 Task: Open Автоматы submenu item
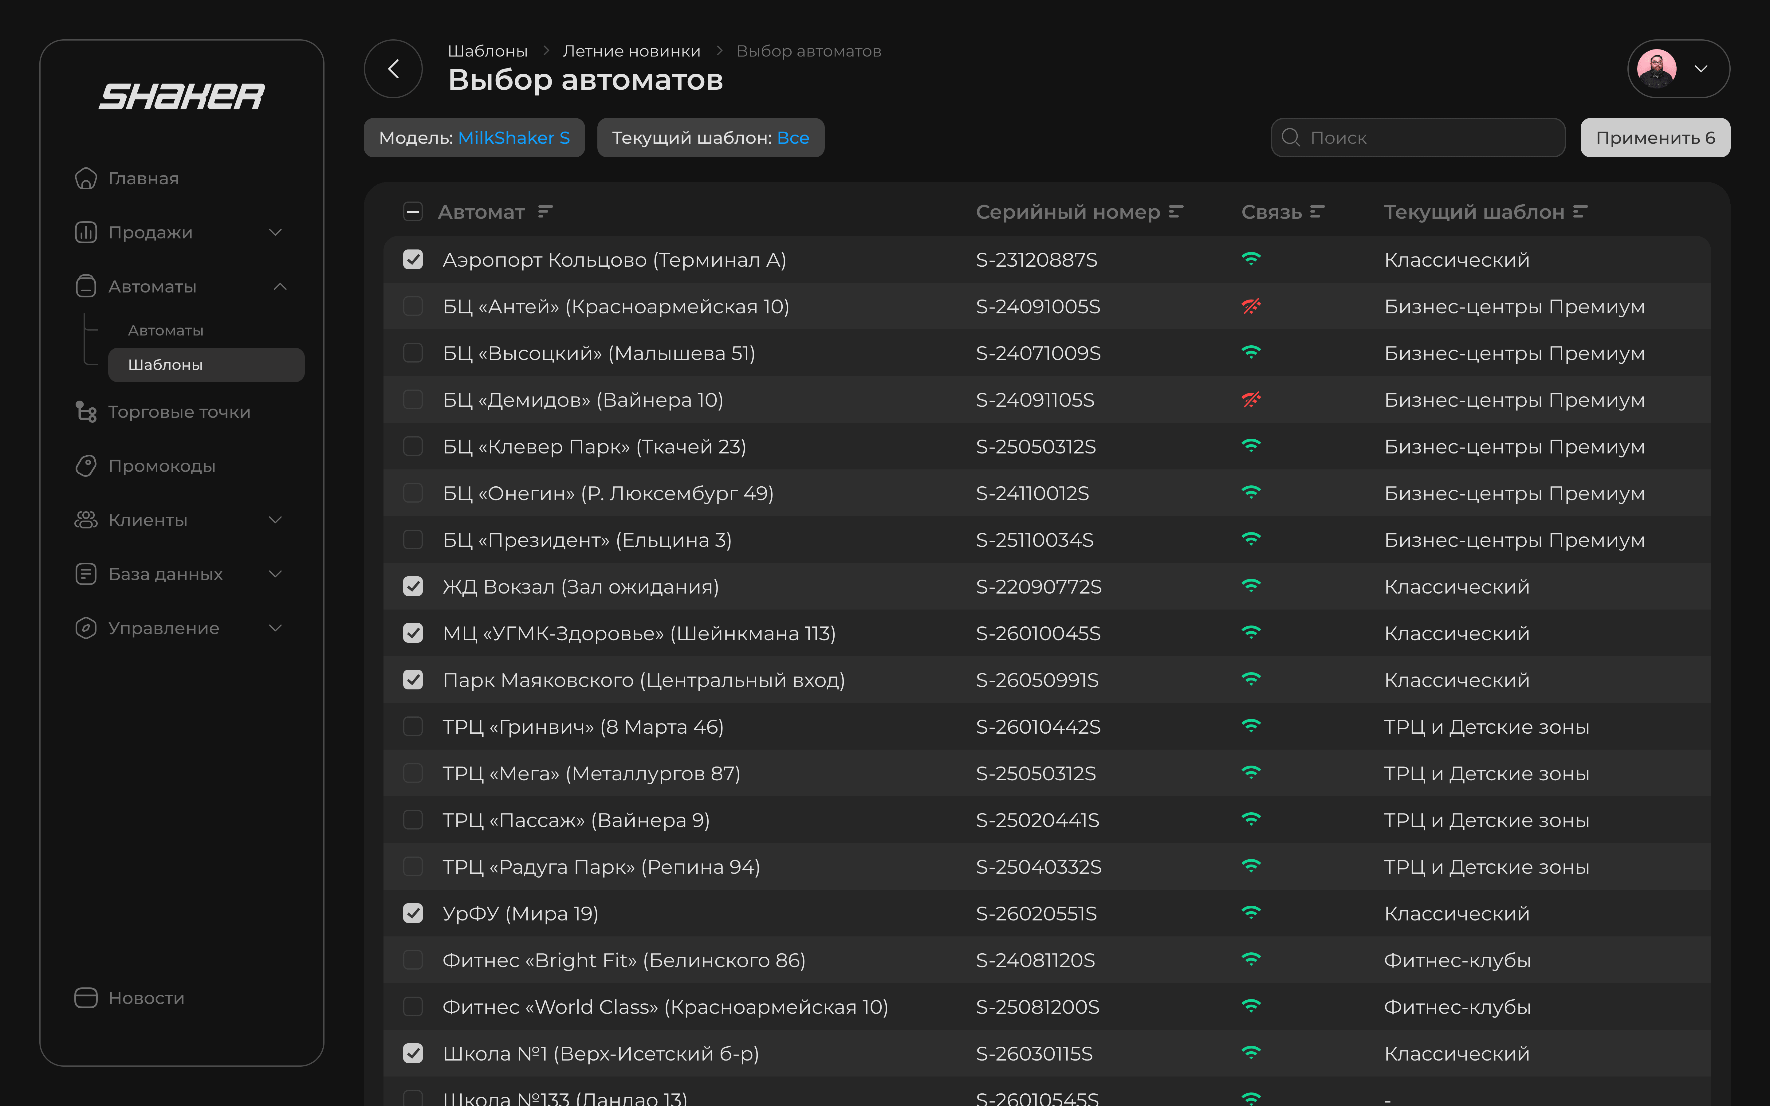[x=166, y=331]
